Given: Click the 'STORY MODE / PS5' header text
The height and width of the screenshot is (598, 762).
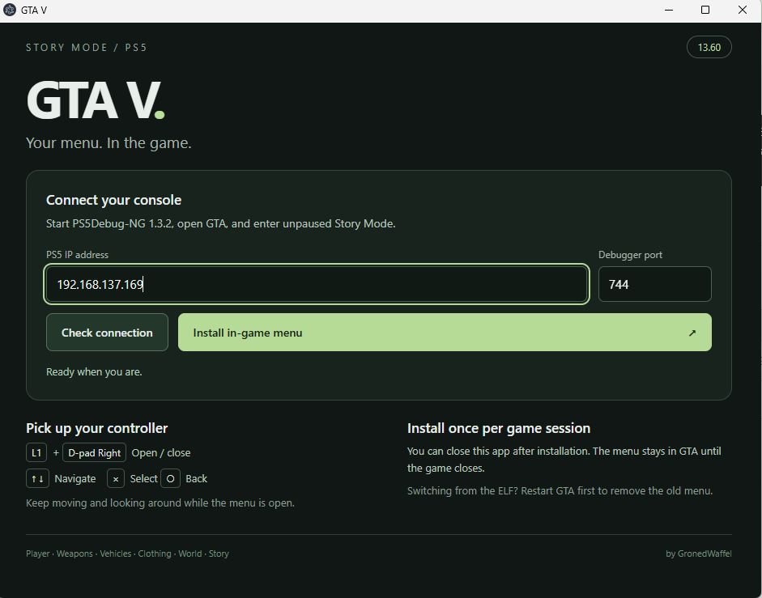Looking at the screenshot, I should (87, 48).
